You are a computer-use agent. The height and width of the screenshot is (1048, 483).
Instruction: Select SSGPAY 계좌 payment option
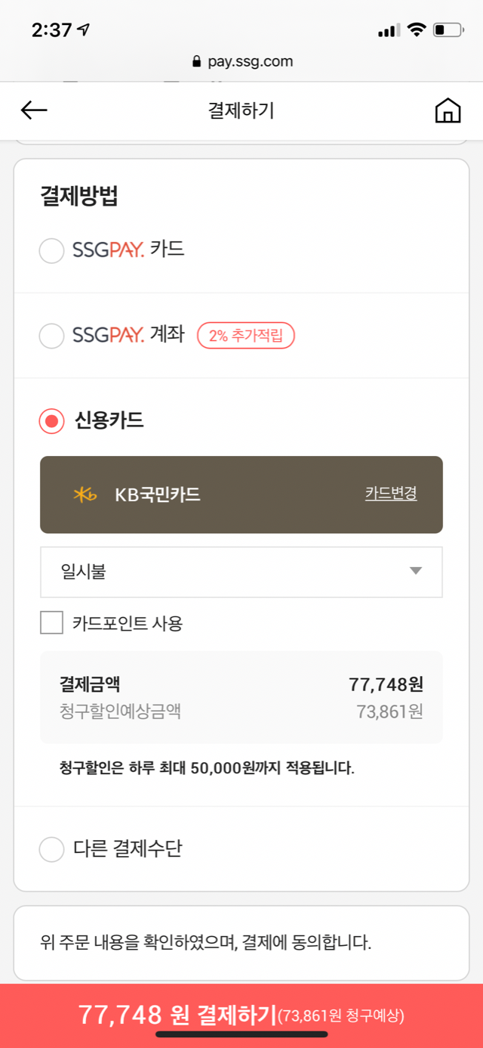pyautogui.click(x=51, y=335)
